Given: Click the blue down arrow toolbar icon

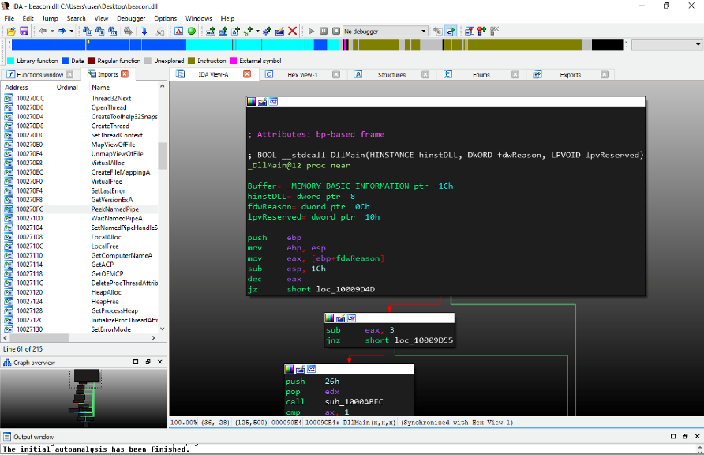Looking at the screenshot, I should [x=144, y=31].
